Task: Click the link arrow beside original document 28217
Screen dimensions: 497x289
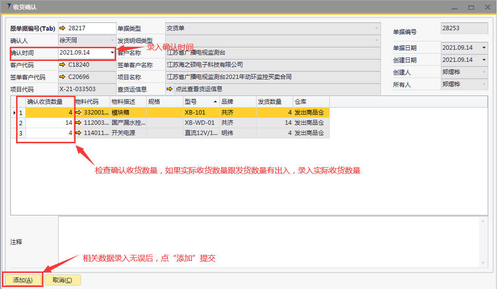Action: point(62,28)
